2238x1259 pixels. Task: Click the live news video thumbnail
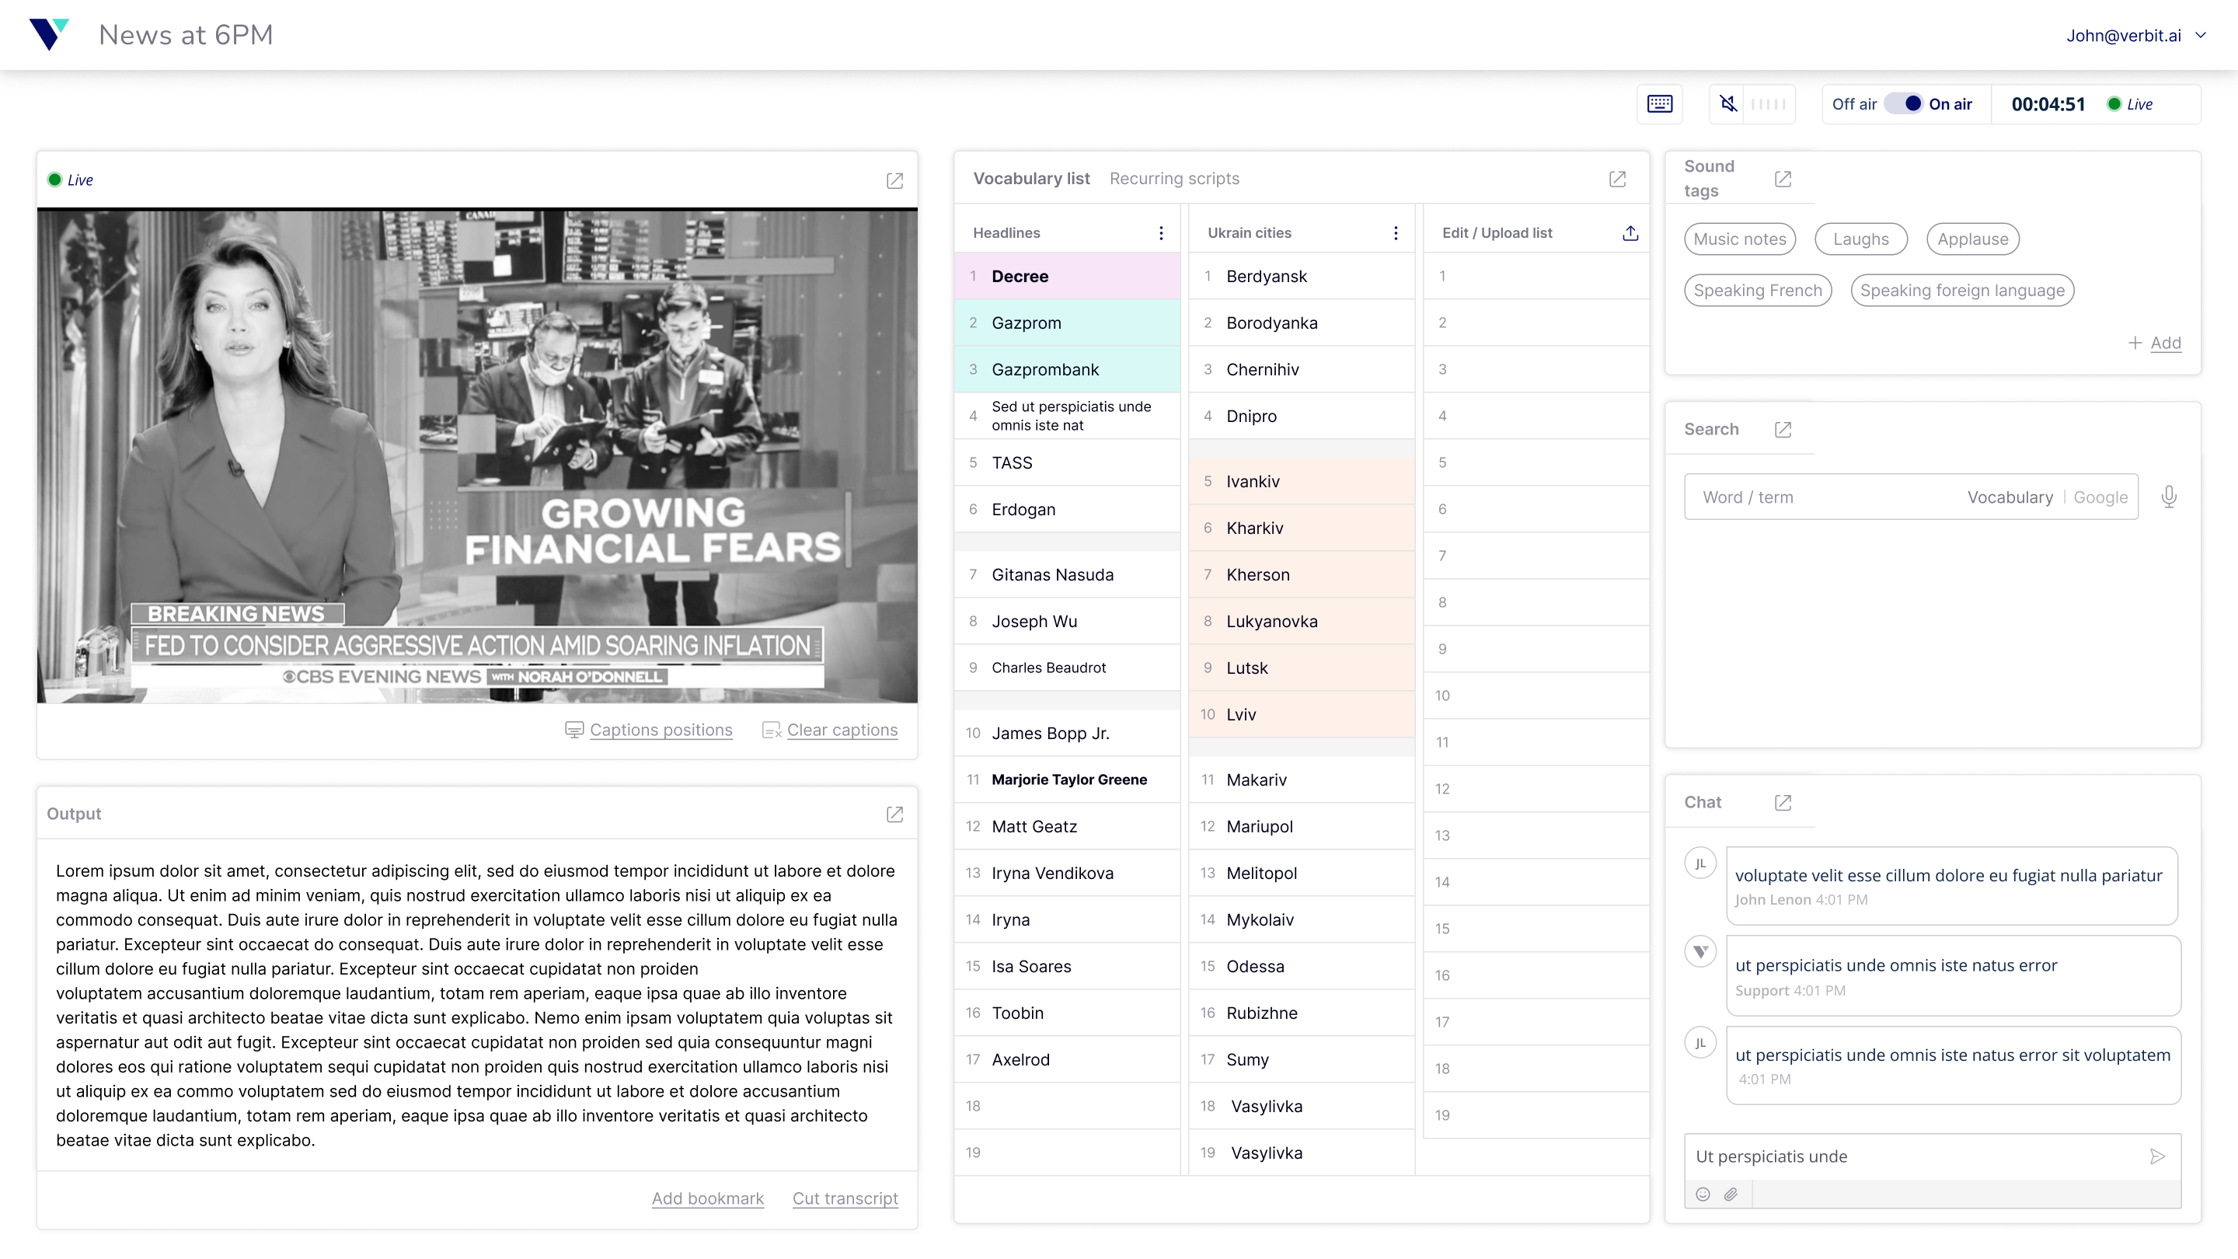tap(477, 456)
